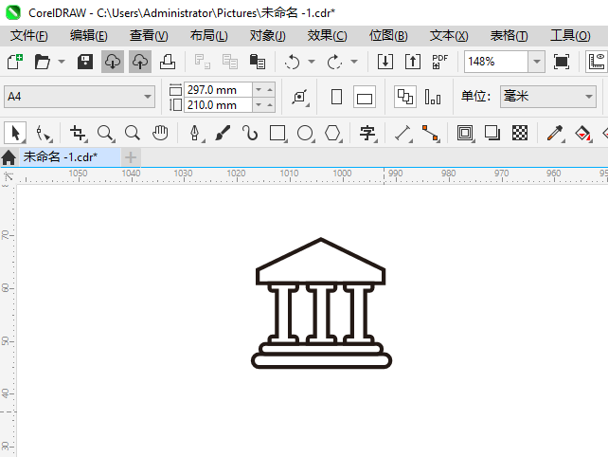608x457 pixels.
Task: Select the Drop Shadow tool
Action: pyautogui.click(x=492, y=133)
